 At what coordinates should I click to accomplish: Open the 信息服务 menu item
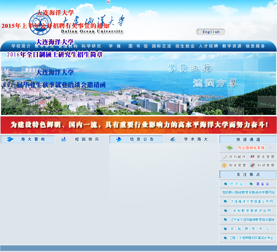[255, 46]
